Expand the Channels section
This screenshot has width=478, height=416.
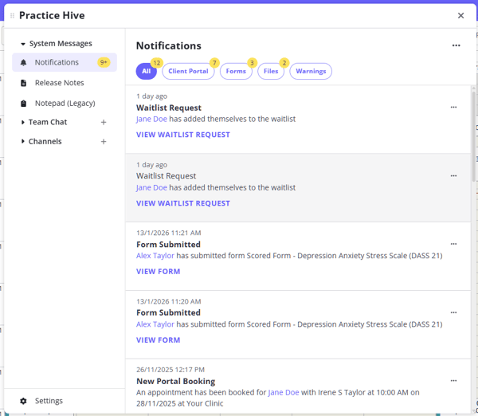click(23, 142)
